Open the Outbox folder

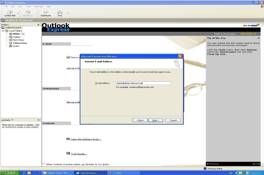pyautogui.click(x=15, y=37)
